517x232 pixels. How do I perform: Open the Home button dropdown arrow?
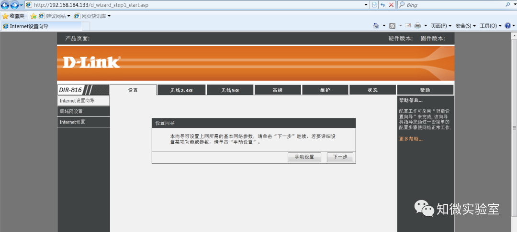coord(384,26)
